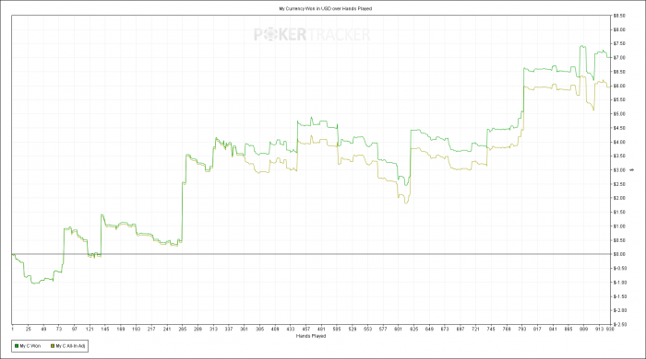Click the $3.50 y-axis label

tap(619, 156)
